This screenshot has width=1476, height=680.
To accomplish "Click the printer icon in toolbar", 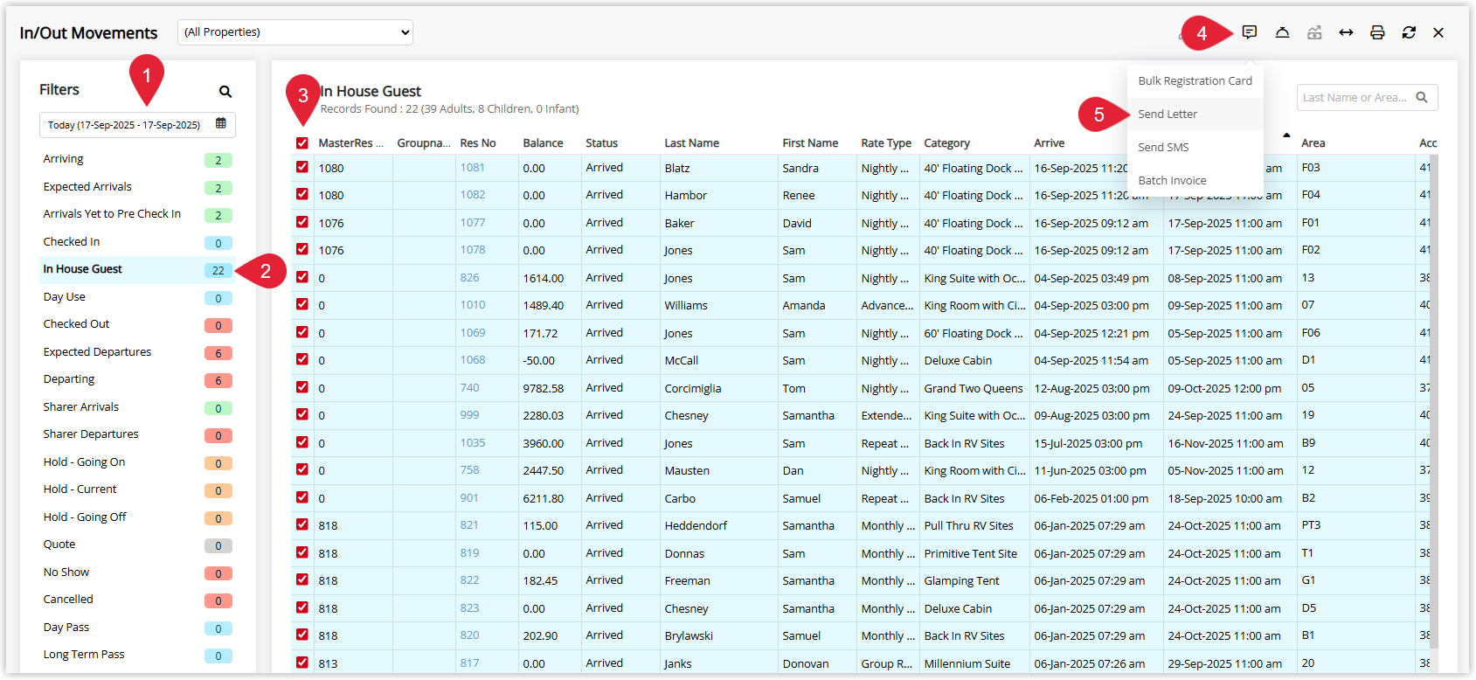I will [1377, 32].
